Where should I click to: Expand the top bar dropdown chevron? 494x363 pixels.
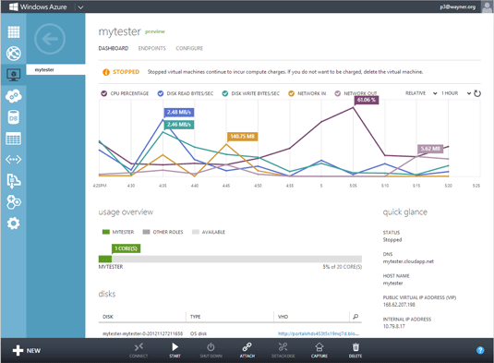pyautogui.click(x=80, y=7)
